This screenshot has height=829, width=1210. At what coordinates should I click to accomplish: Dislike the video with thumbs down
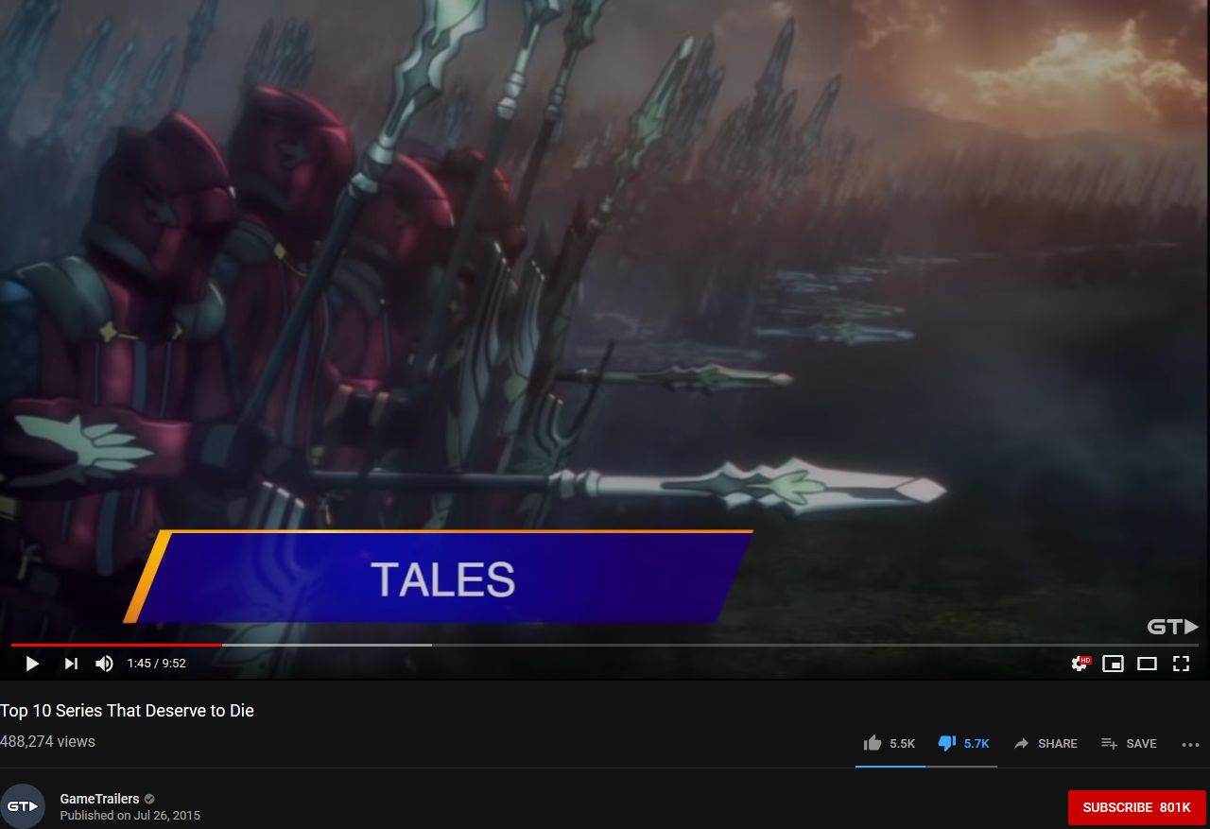[963, 744]
